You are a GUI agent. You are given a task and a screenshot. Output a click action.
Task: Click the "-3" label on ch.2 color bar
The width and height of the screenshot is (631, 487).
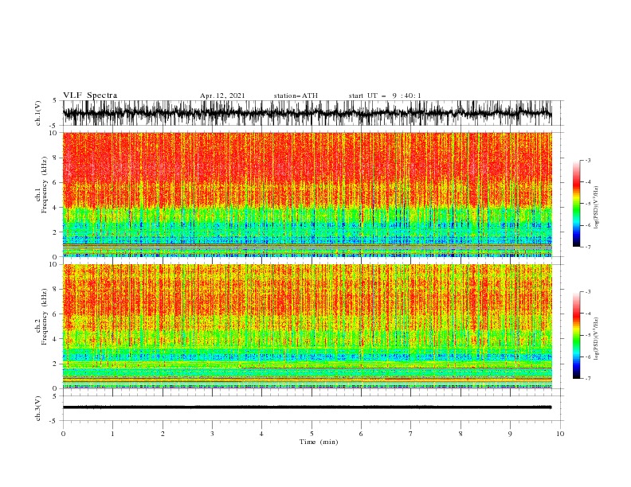[588, 292]
